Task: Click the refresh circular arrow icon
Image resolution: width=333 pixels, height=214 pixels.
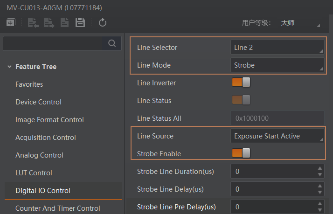Action: 102,22
